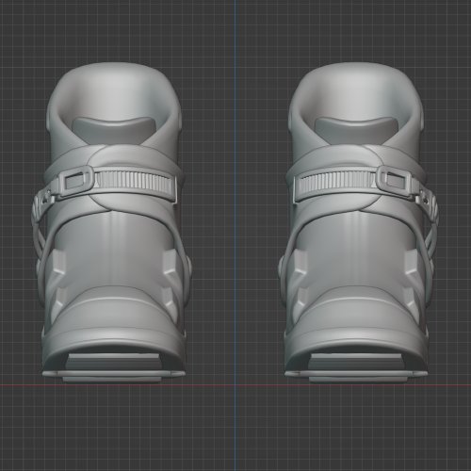This screenshot has width=471, height=471.
Task: Select the sole plate under right boot
Action: (356, 375)
